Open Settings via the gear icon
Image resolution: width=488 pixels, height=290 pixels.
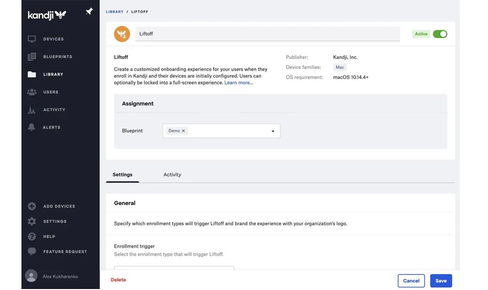coord(32,221)
